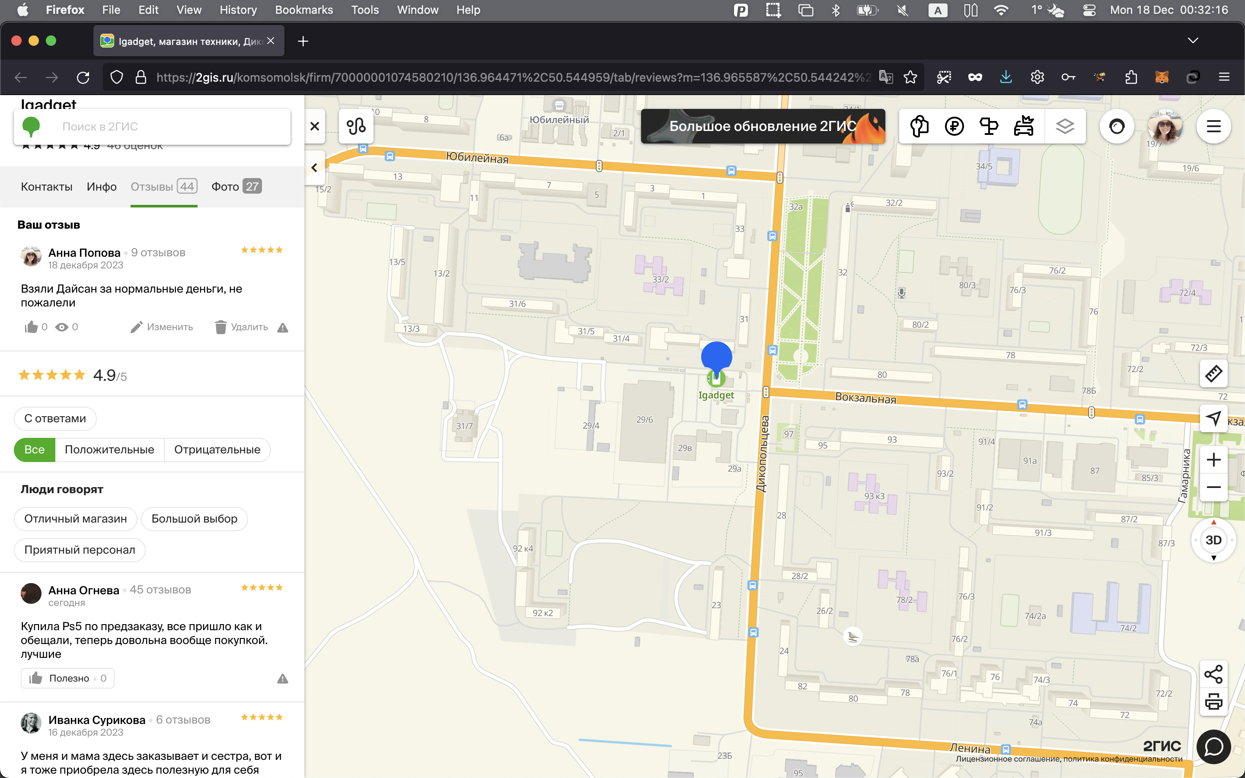This screenshot has height=778, width=1245.
Task: Show the road signs layer icon
Action: (989, 126)
